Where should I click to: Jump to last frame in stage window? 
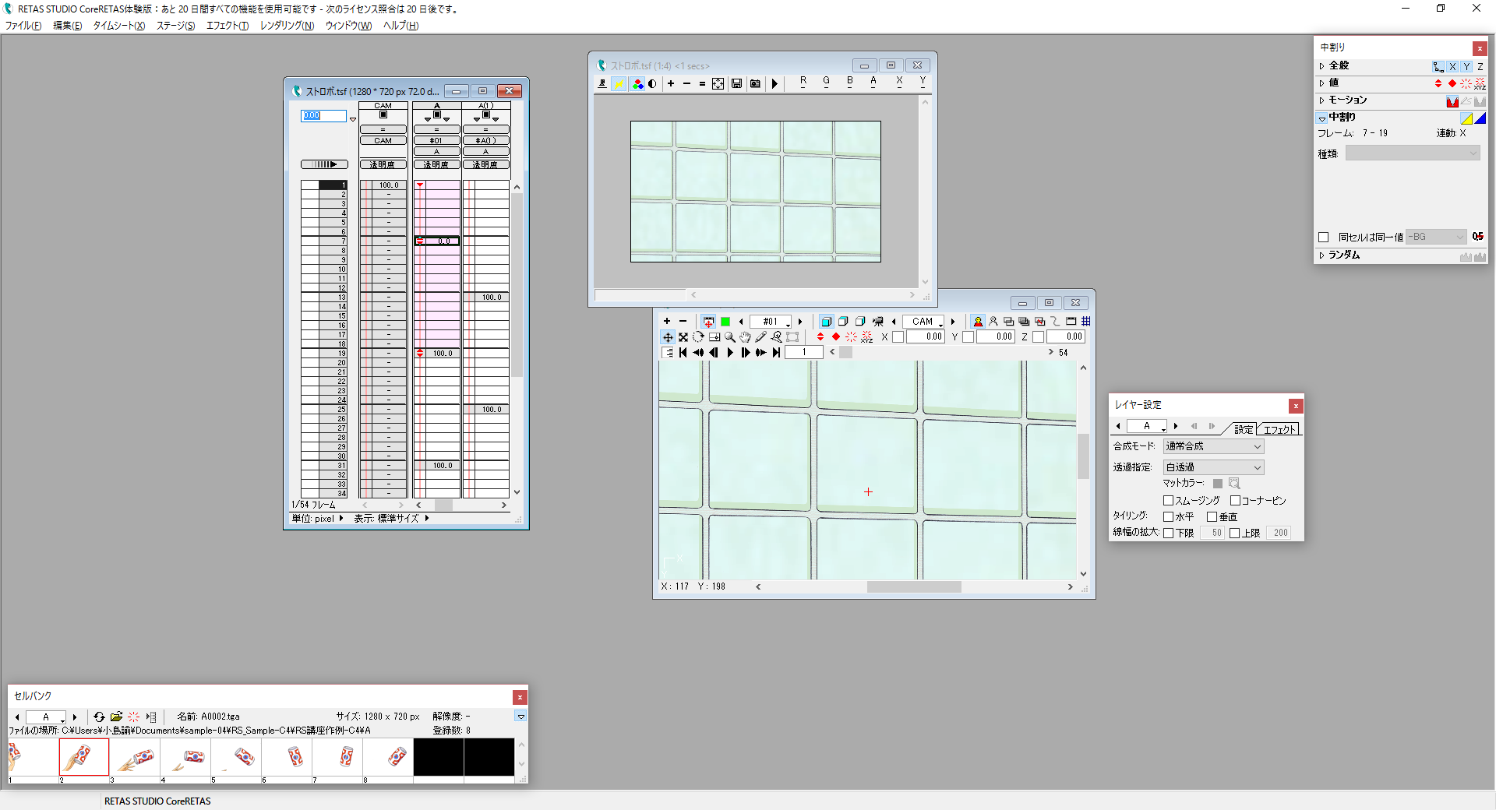[776, 353]
